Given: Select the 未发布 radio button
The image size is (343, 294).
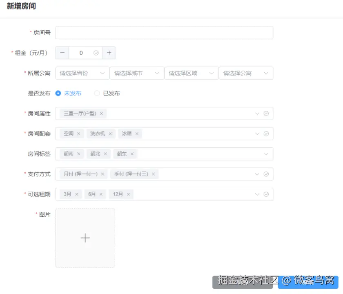Looking at the screenshot, I should [x=58, y=93].
